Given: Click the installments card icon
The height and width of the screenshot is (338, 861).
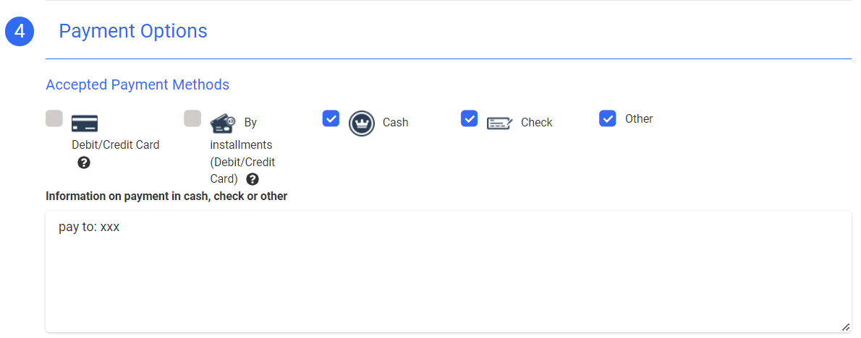Looking at the screenshot, I should point(223,123).
